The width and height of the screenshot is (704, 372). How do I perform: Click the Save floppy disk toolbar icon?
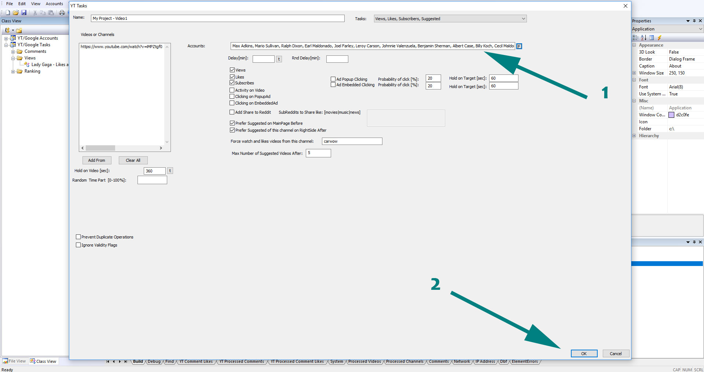tap(24, 12)
